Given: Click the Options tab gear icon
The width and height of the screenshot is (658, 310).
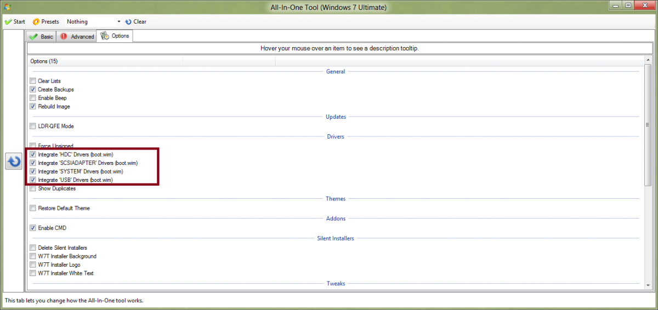Looking at the screenshot, I should pos(105,36).
